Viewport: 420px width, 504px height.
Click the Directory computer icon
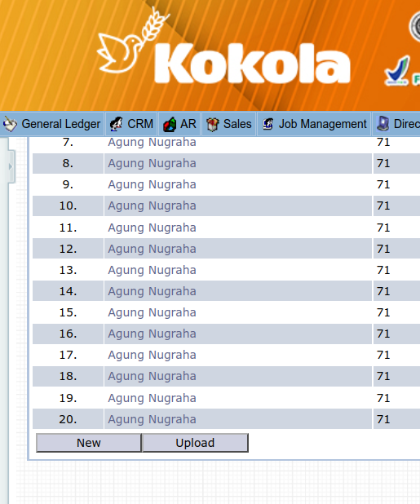(382, 124)
